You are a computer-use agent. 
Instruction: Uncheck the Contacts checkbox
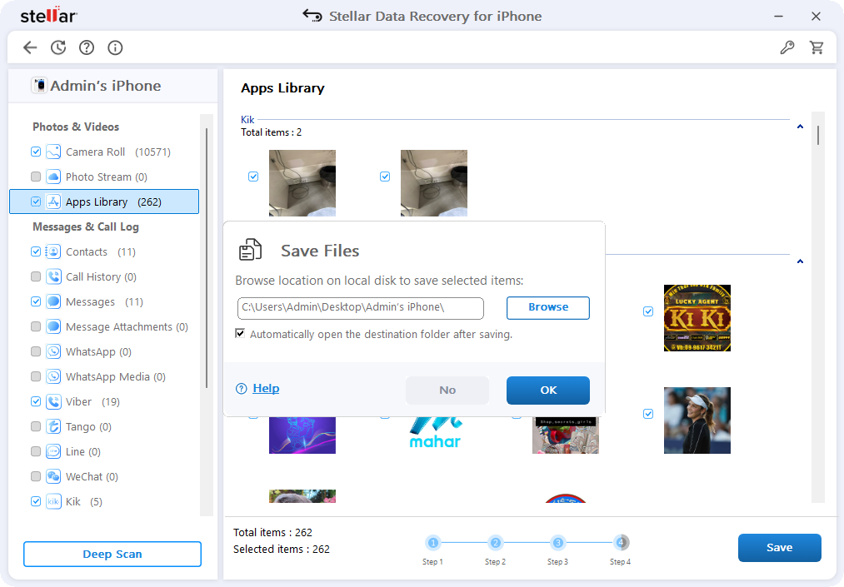tap(36, 251)
